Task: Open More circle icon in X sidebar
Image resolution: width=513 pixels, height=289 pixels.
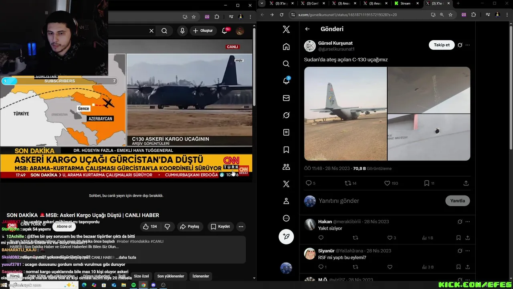Action: [x=286, y=218]
